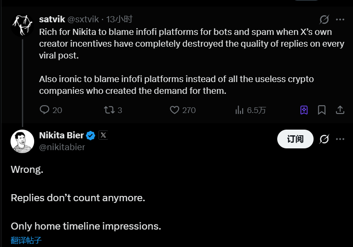Open Nikita Bier's avatar
The width and height of the screenshot is (353, 247).
(x=22, y=141)
